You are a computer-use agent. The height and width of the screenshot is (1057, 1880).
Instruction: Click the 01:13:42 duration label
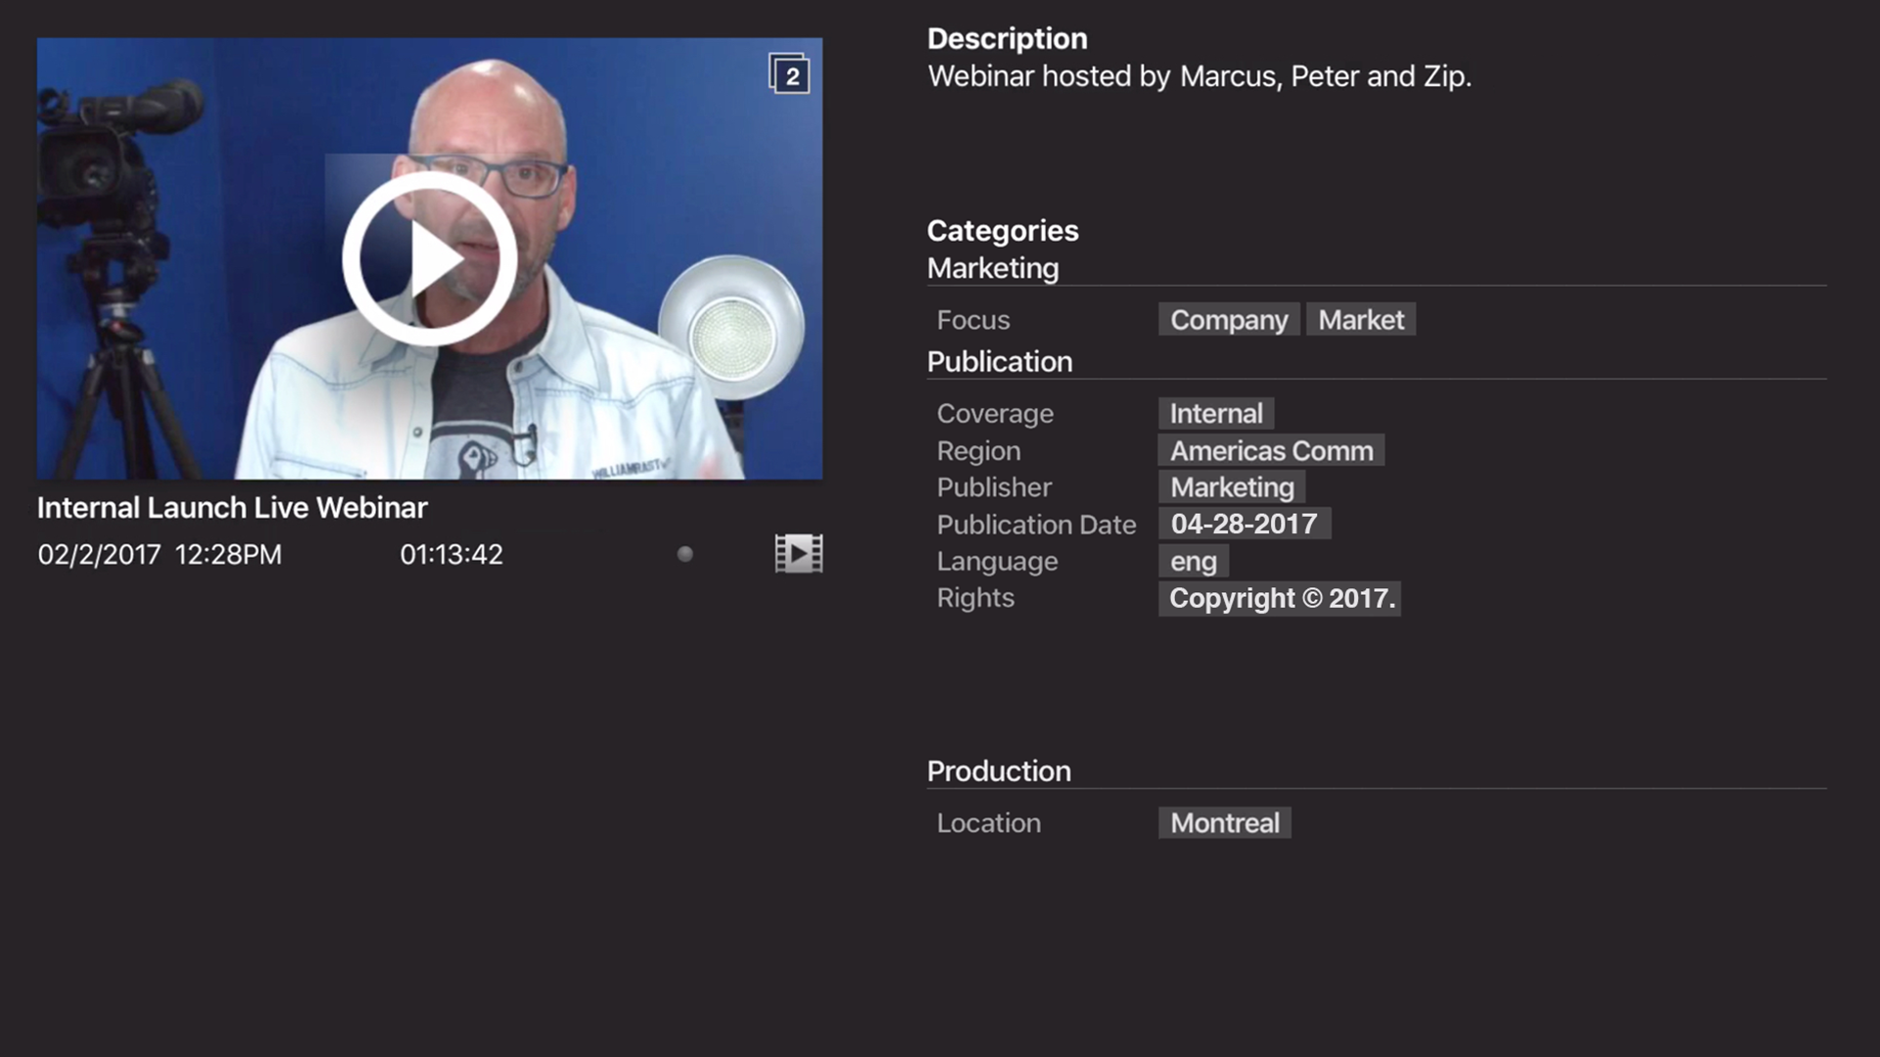tap(451, 555)
